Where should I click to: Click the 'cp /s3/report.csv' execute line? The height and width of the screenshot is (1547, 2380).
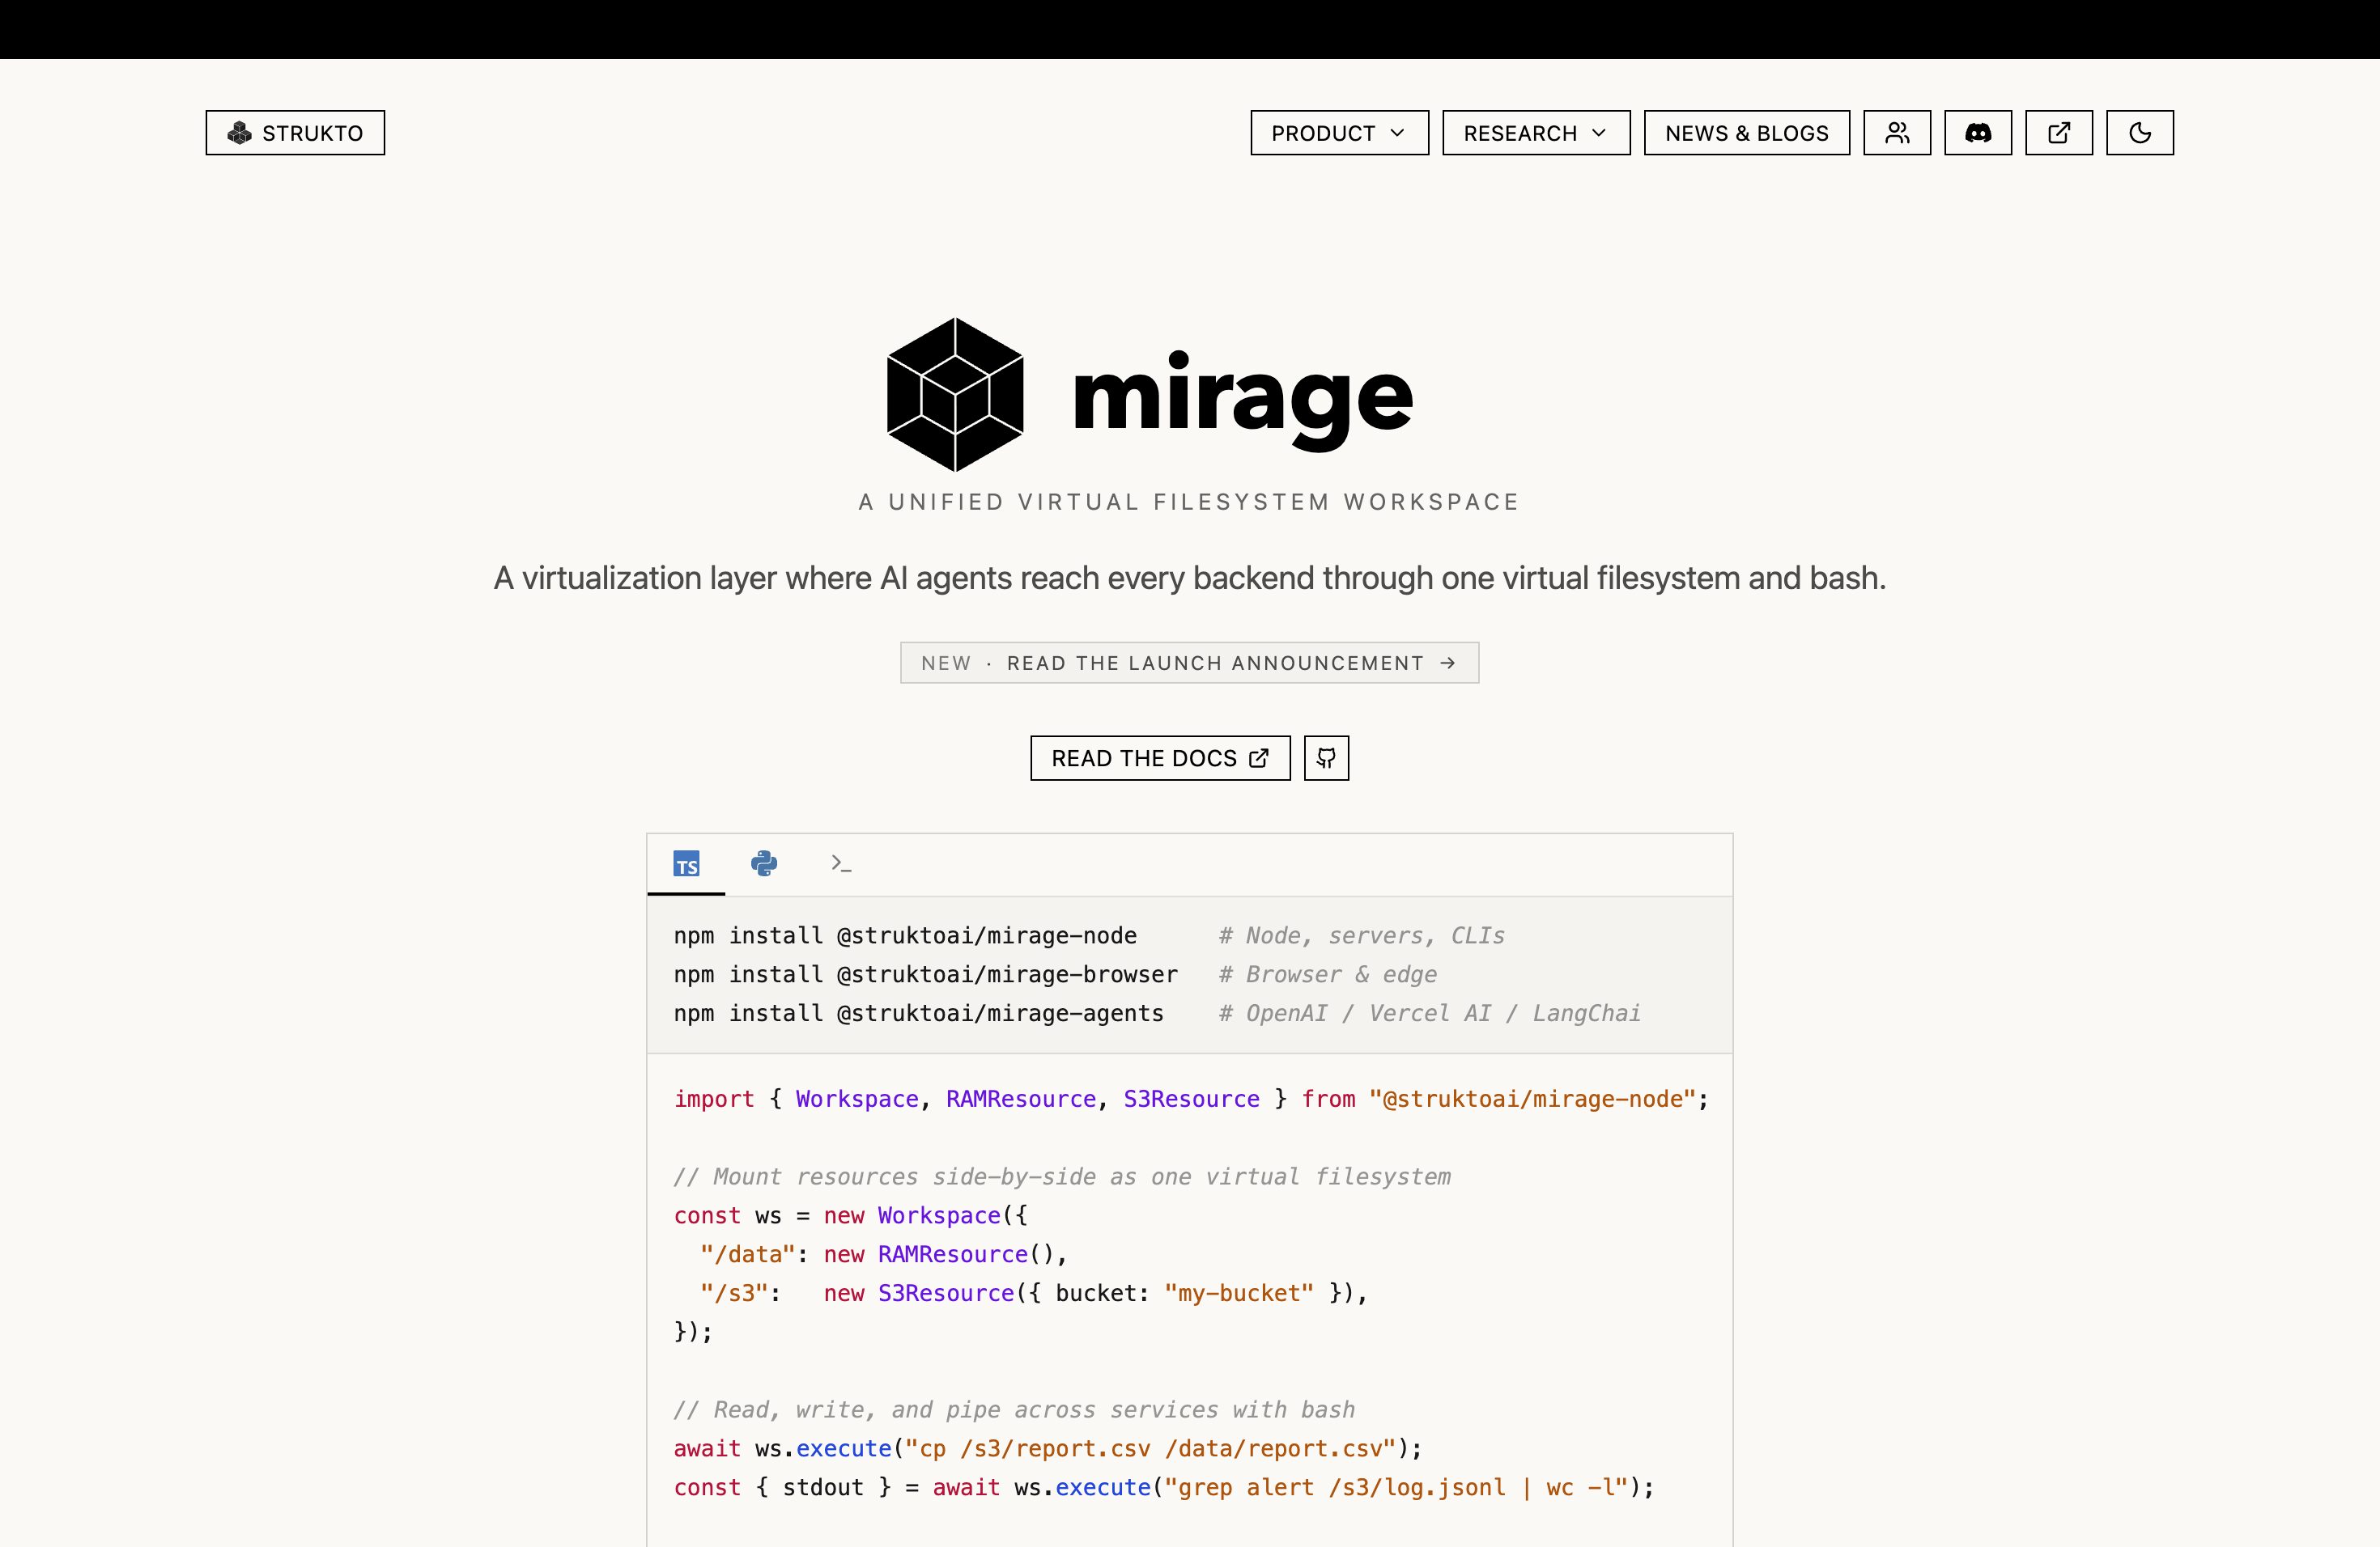coord(1047,1449)
